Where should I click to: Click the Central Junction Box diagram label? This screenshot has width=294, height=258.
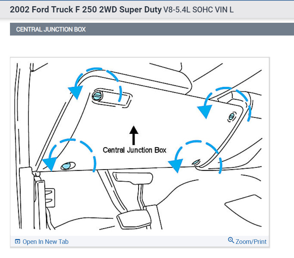coord(135,150)
